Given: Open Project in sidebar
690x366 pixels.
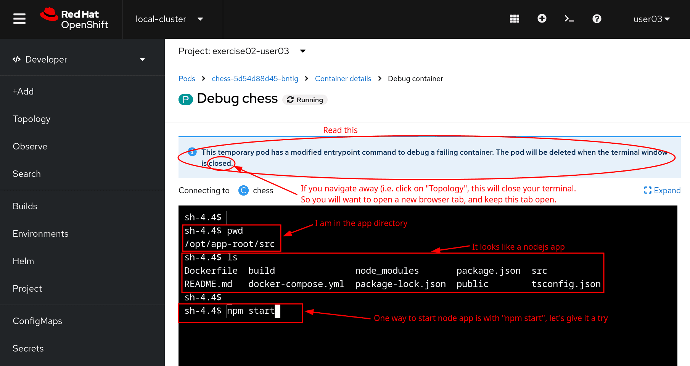Looking at the screenshot, I should (x=27, y=289).
